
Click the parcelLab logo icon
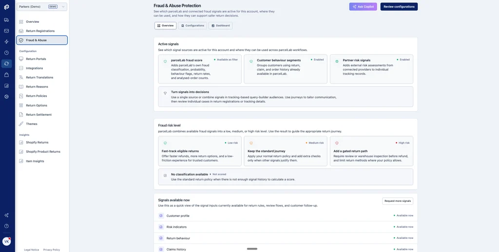[6, 7]
